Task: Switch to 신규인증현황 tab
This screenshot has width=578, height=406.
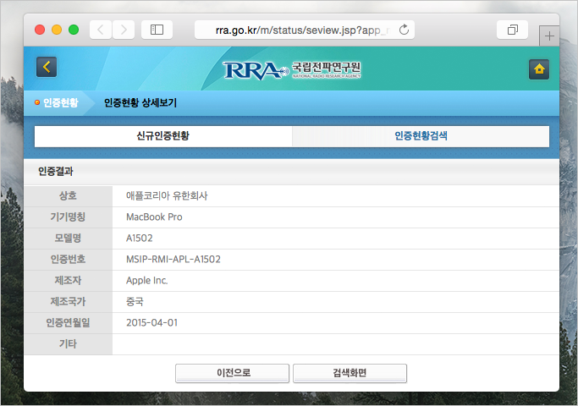Action: [x=163, y=136]
